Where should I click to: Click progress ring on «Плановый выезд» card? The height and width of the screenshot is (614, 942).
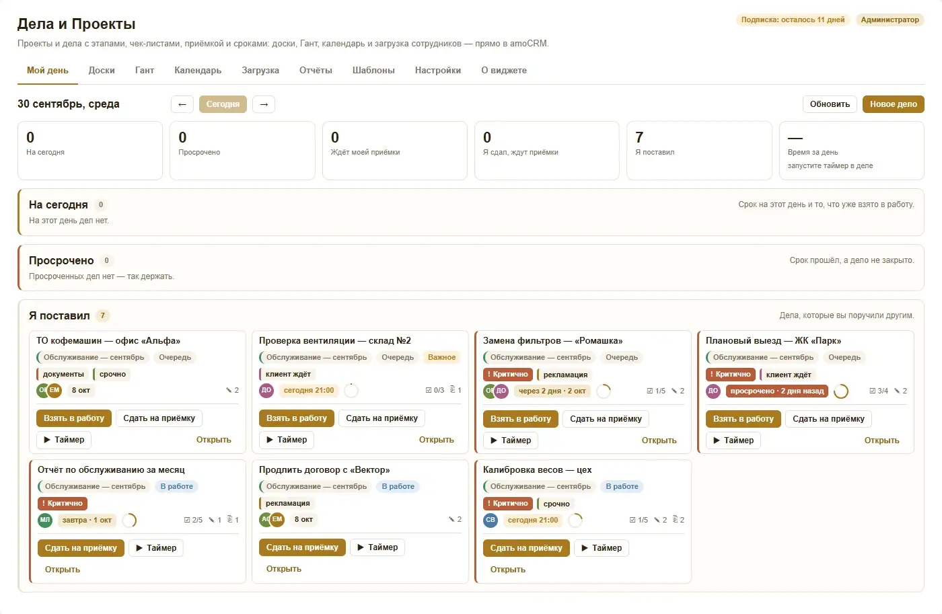point(841,391)
